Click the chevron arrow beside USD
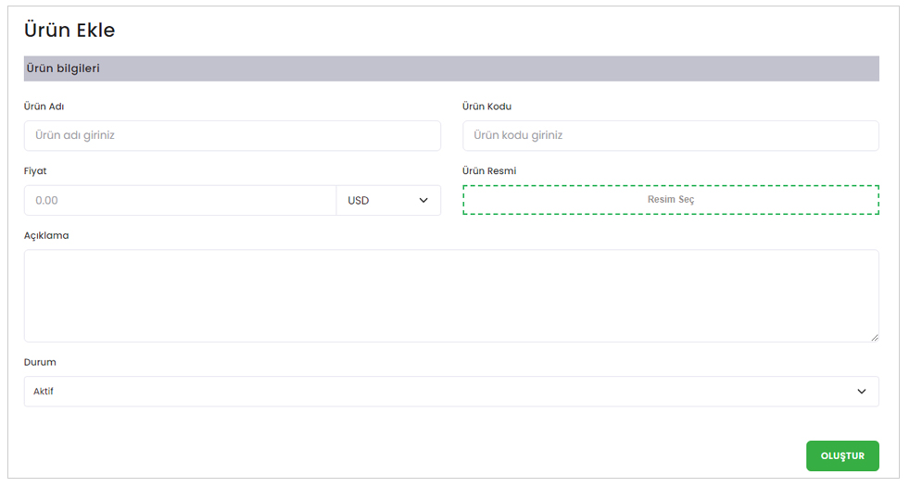This screenshot has width=909, height=499. [x=423, y=200]
